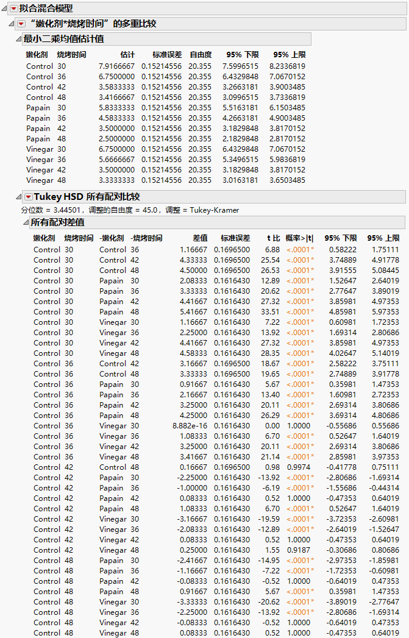Screen dimensions: 409x638
Task: Click difference value 5.41667
Action: click(193, 312)
